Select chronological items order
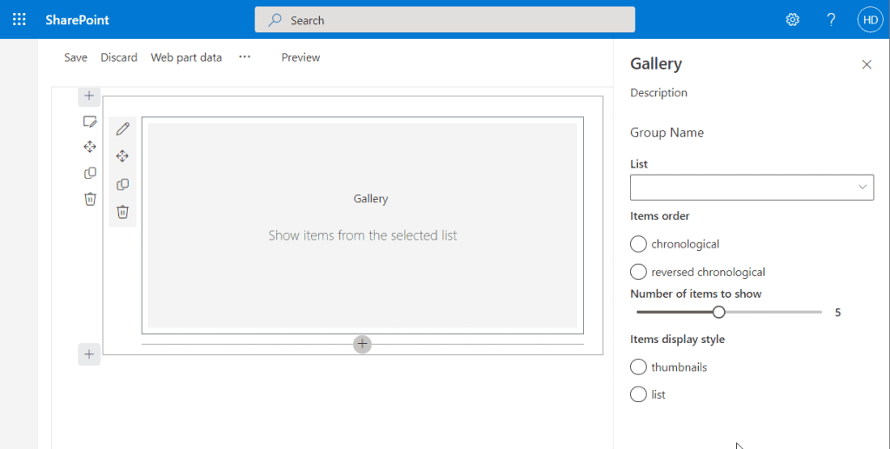890x449 pixels. click(639, 244)
